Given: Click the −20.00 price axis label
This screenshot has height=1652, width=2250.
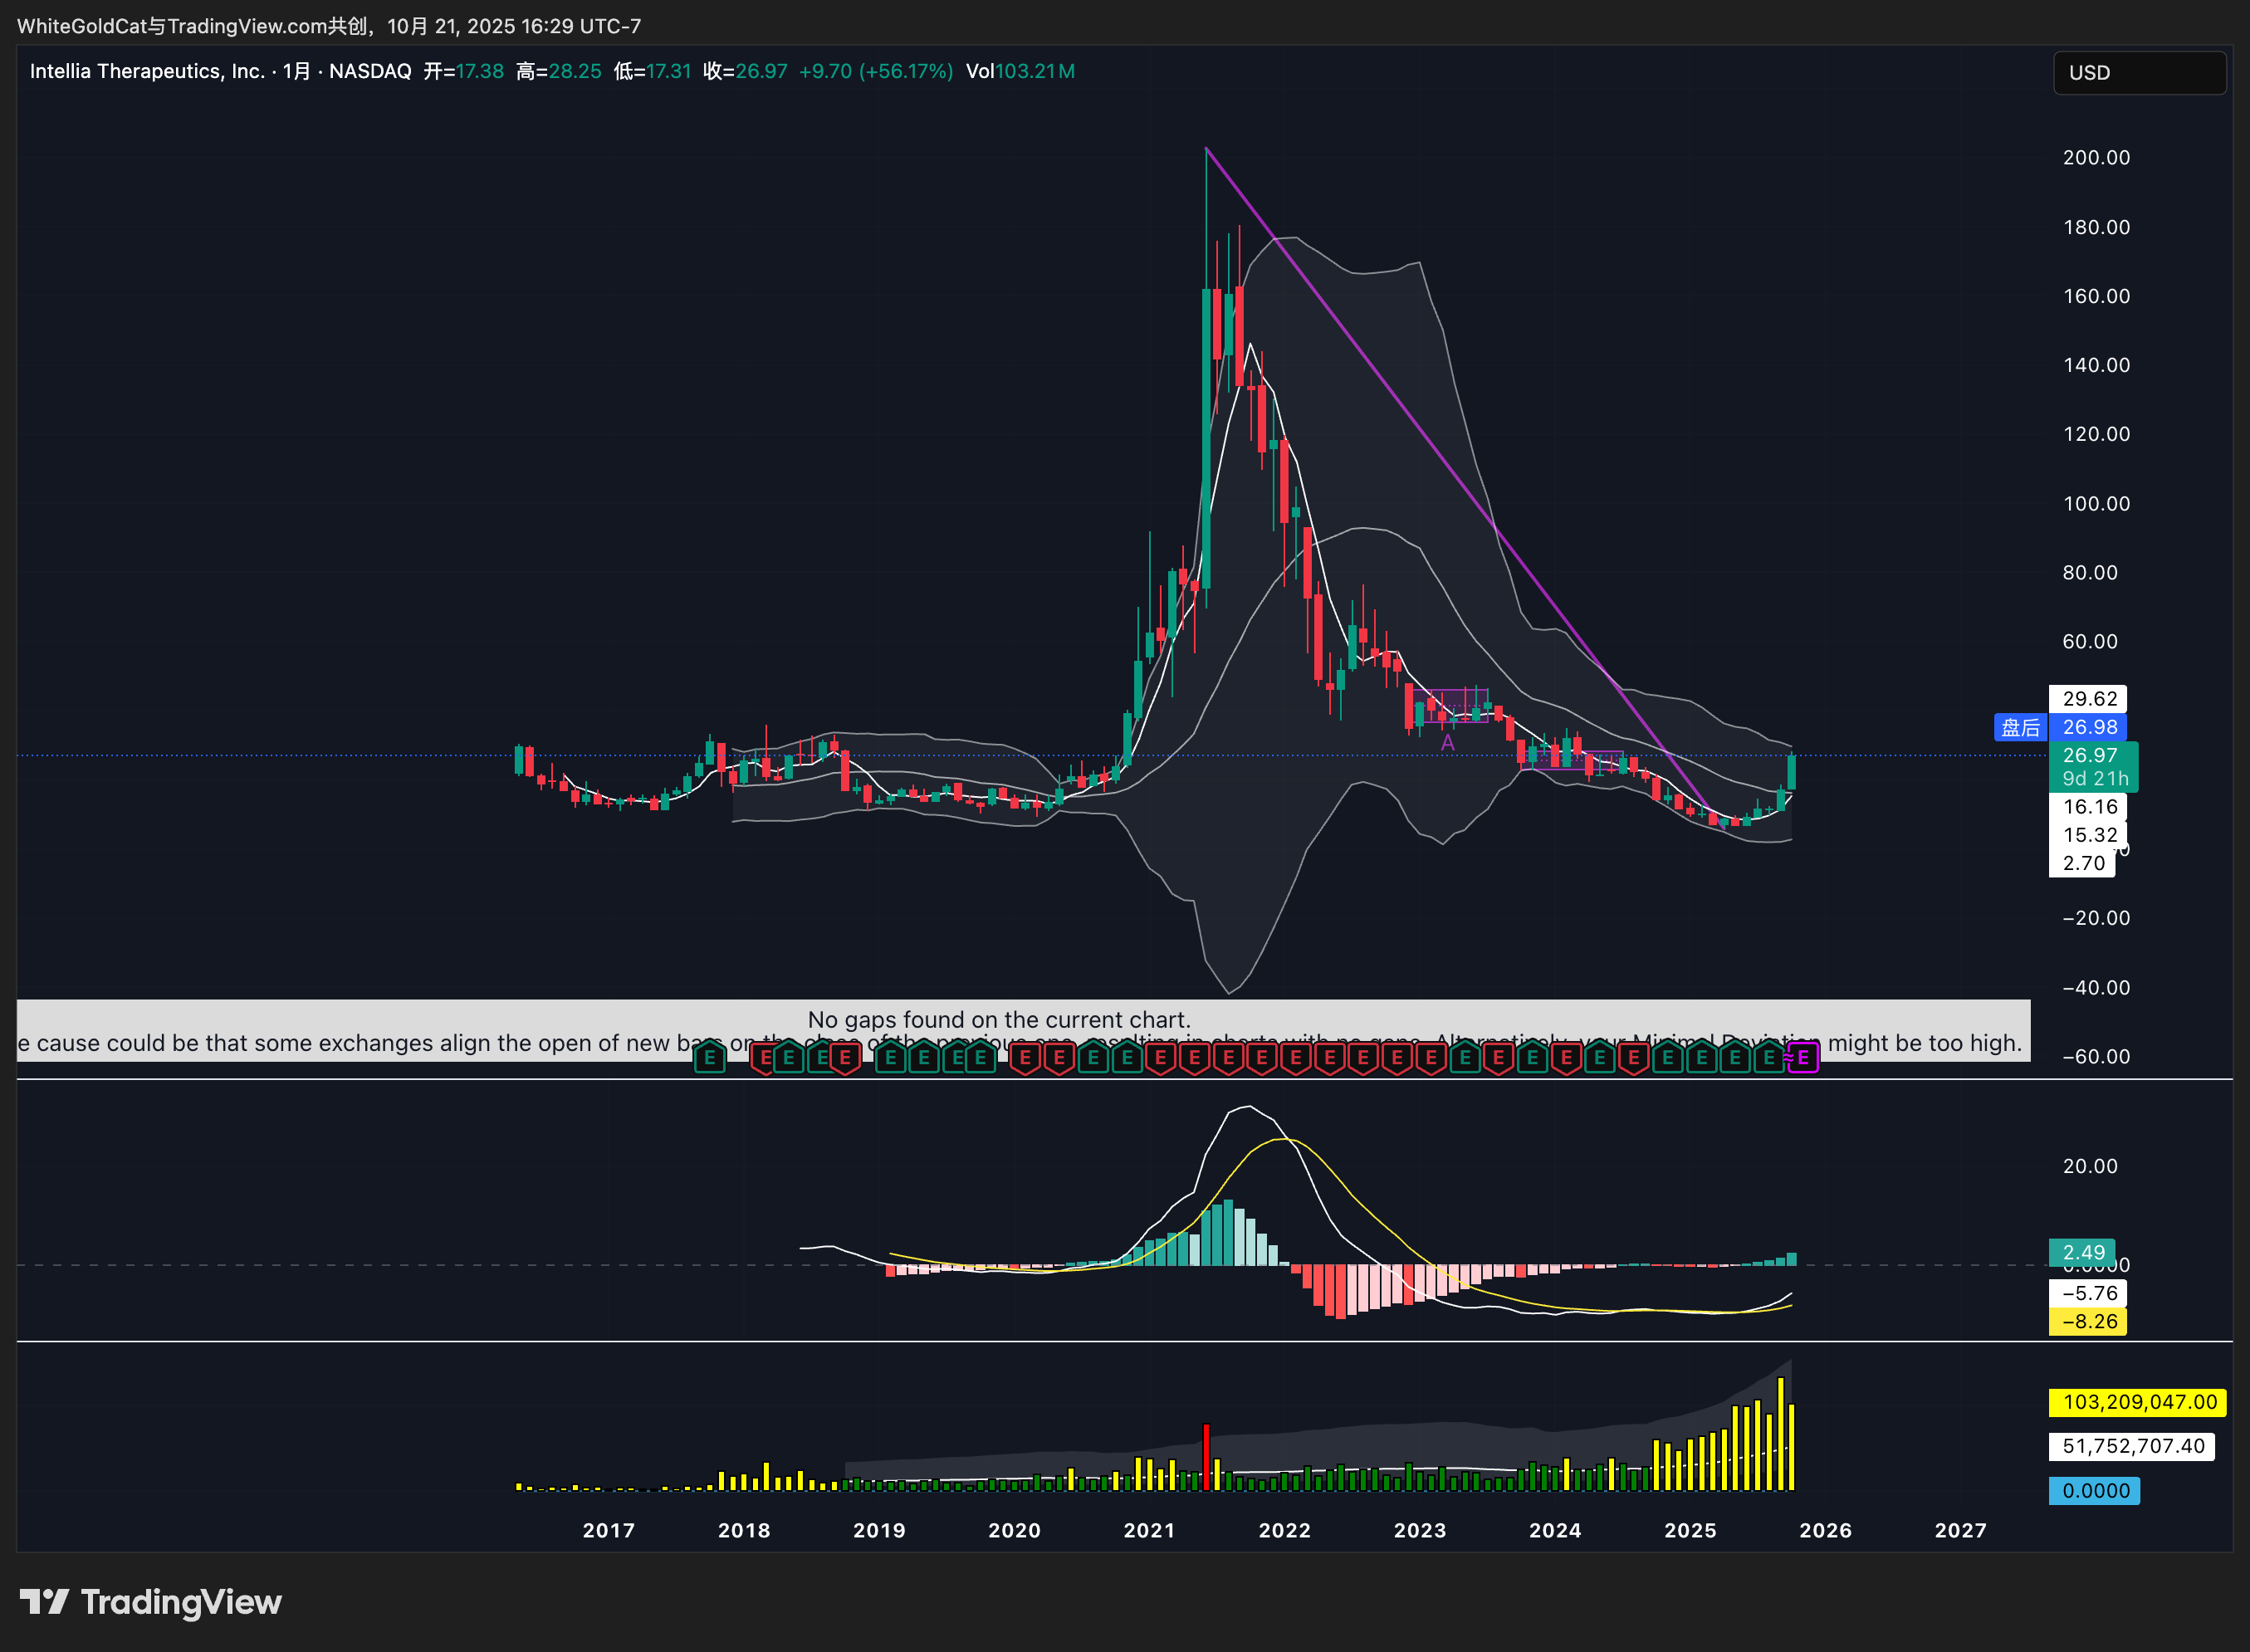Looking at the screenshot, I should pos(2096,918).
